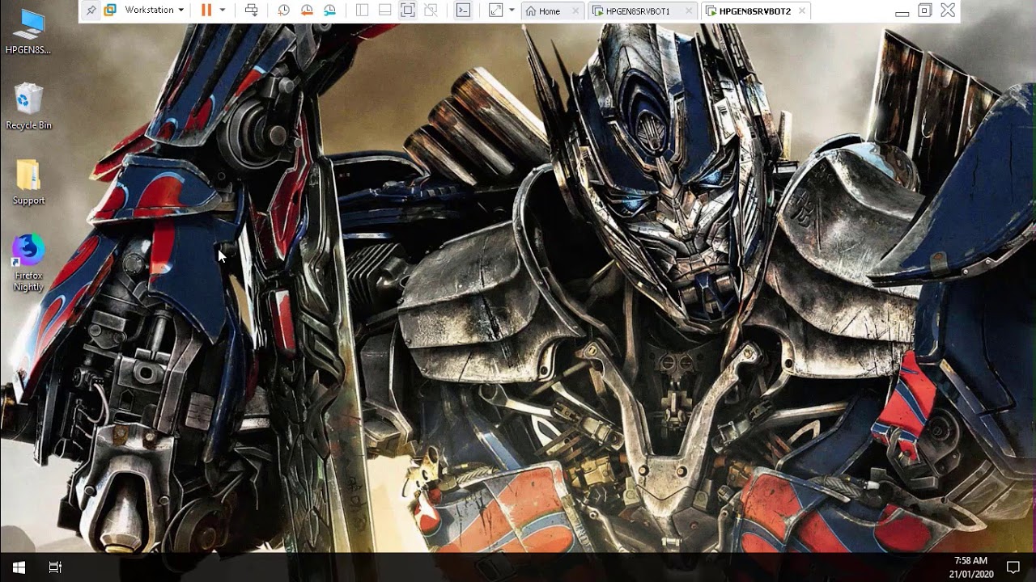Select the Firefox Nightly shortcut
Screen dimensions: 1036x582
(x=28, y=263)
